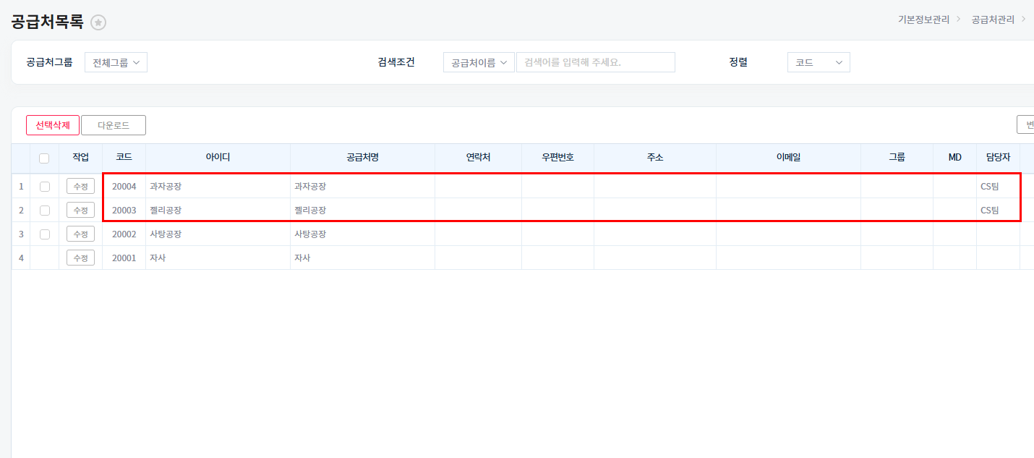Go to 기본정보관리 breadcrumb link
This screenshot has width=1034, height=458.
tap(923, 20)
